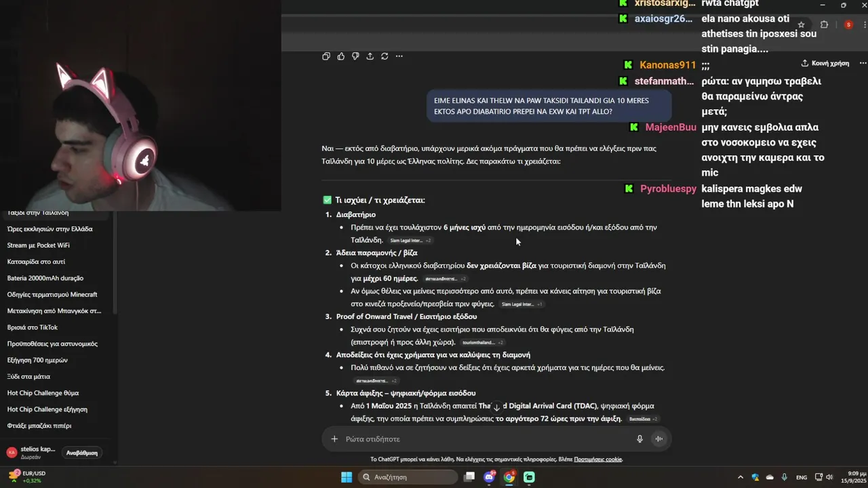Click the user message bubble about Tailandi
This screenshot has height=488, width=868.
[x=549, y=106]
